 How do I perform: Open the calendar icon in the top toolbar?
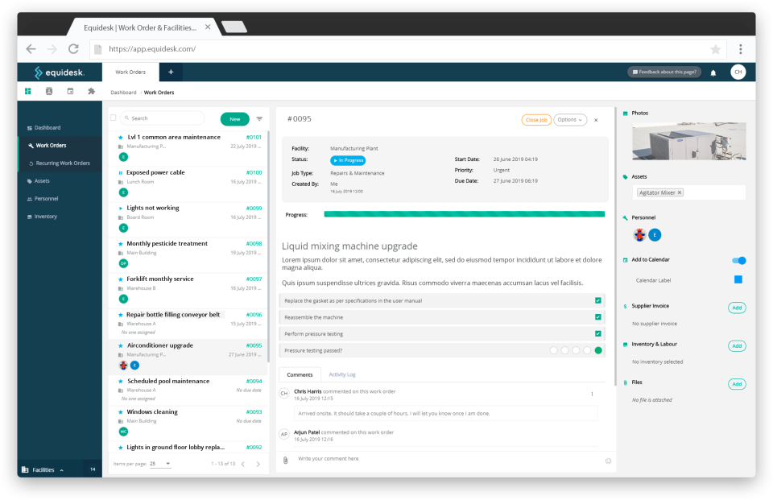coord(69,91)
